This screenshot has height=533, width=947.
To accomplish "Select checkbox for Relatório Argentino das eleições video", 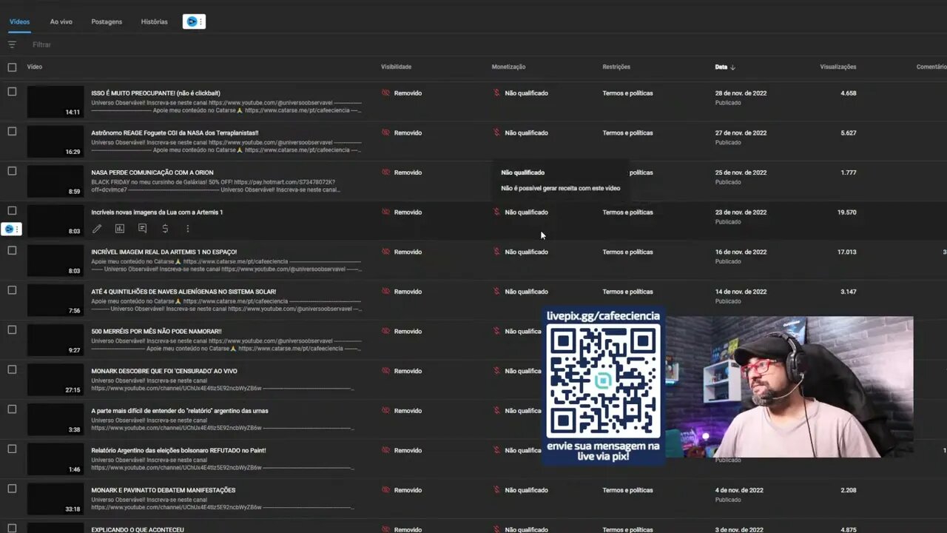I will click(12, 449).
